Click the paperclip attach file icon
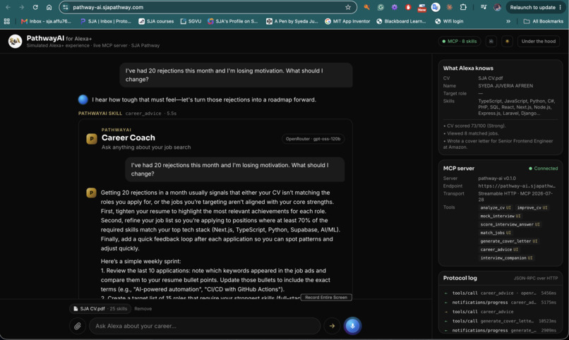This screenshot has height=340, width=569. pyautogui.click(x=77, y=326)
